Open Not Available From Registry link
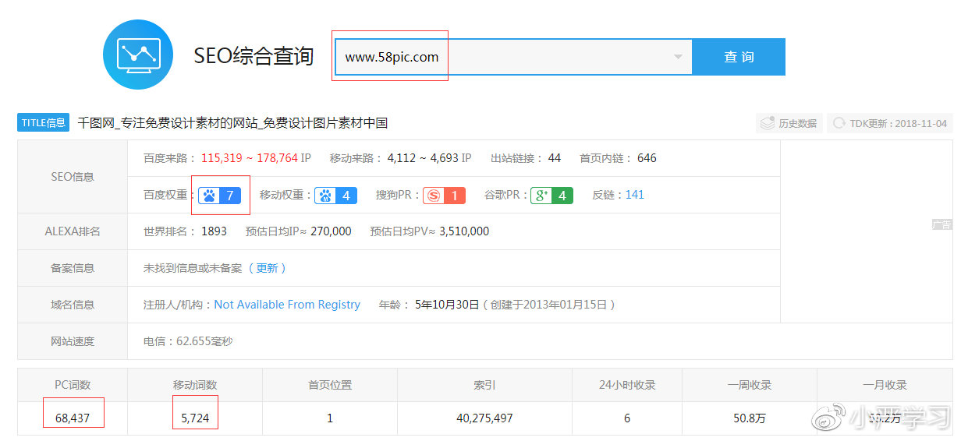Screen dimensions: 961x441 point(287,305)
